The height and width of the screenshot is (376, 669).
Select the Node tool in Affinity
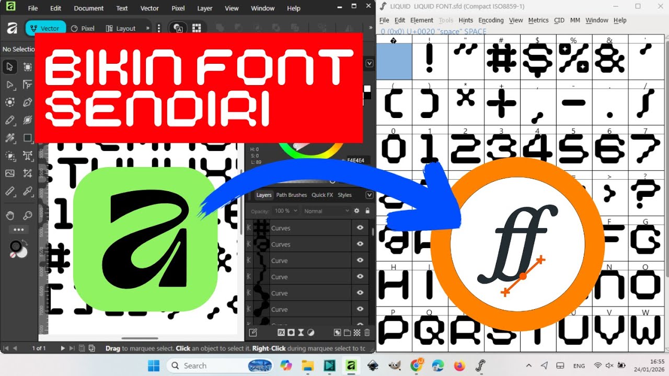point(9,85)
